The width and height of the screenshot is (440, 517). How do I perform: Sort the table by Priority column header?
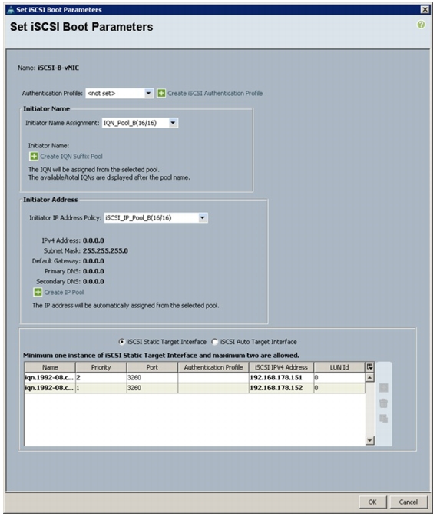tap(101, 367)
